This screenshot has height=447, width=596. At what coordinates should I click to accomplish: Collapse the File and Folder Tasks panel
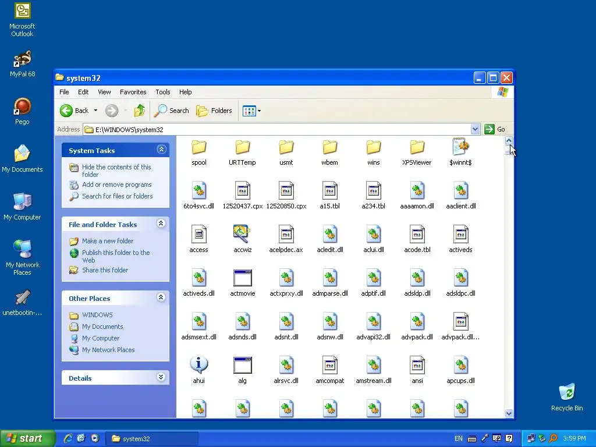161,223
